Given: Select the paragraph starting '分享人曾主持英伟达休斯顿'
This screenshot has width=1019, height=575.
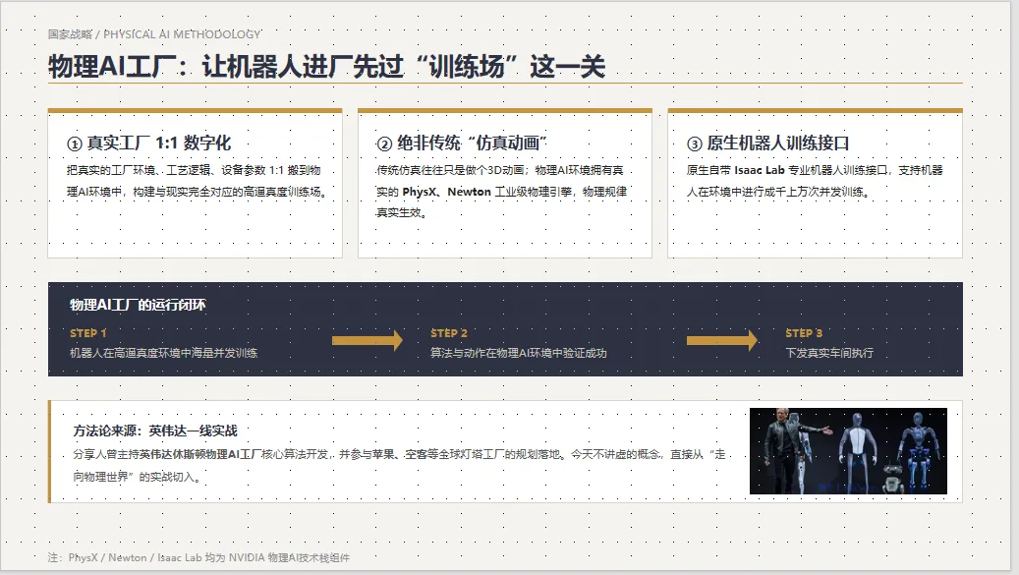Looking at the screenshot, I should [x=399, y=465].
